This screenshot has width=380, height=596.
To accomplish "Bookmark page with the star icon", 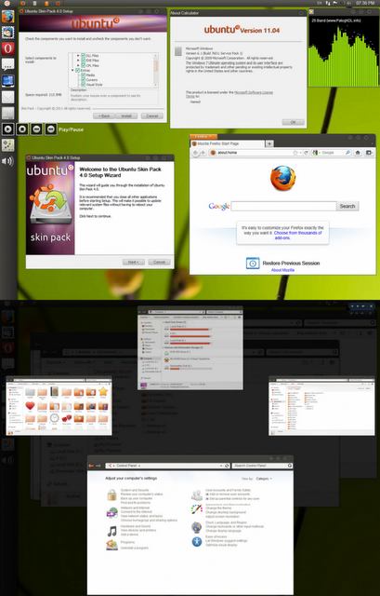I will 295,153.
